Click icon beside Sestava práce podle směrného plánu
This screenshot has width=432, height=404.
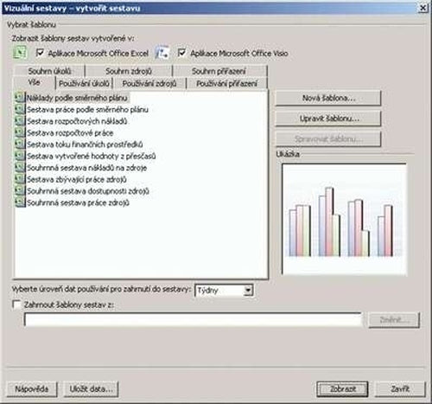[20, 109]
